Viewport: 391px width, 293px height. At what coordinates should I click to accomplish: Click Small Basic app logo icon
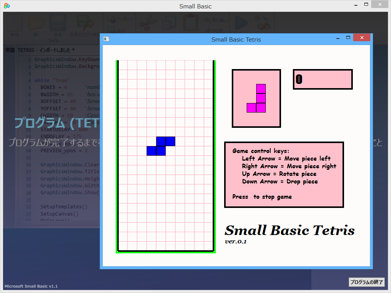[7, 6]
